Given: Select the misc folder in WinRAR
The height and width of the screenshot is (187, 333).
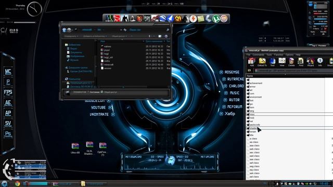Looking at the screenshot, I should [x=250, y=114].
